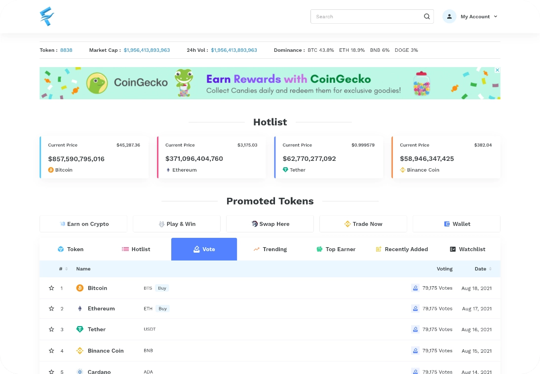This screenshot has height=374, width=540.
Task: Click the Binance Coin icon in table
Action: click(x=80, y=351)
